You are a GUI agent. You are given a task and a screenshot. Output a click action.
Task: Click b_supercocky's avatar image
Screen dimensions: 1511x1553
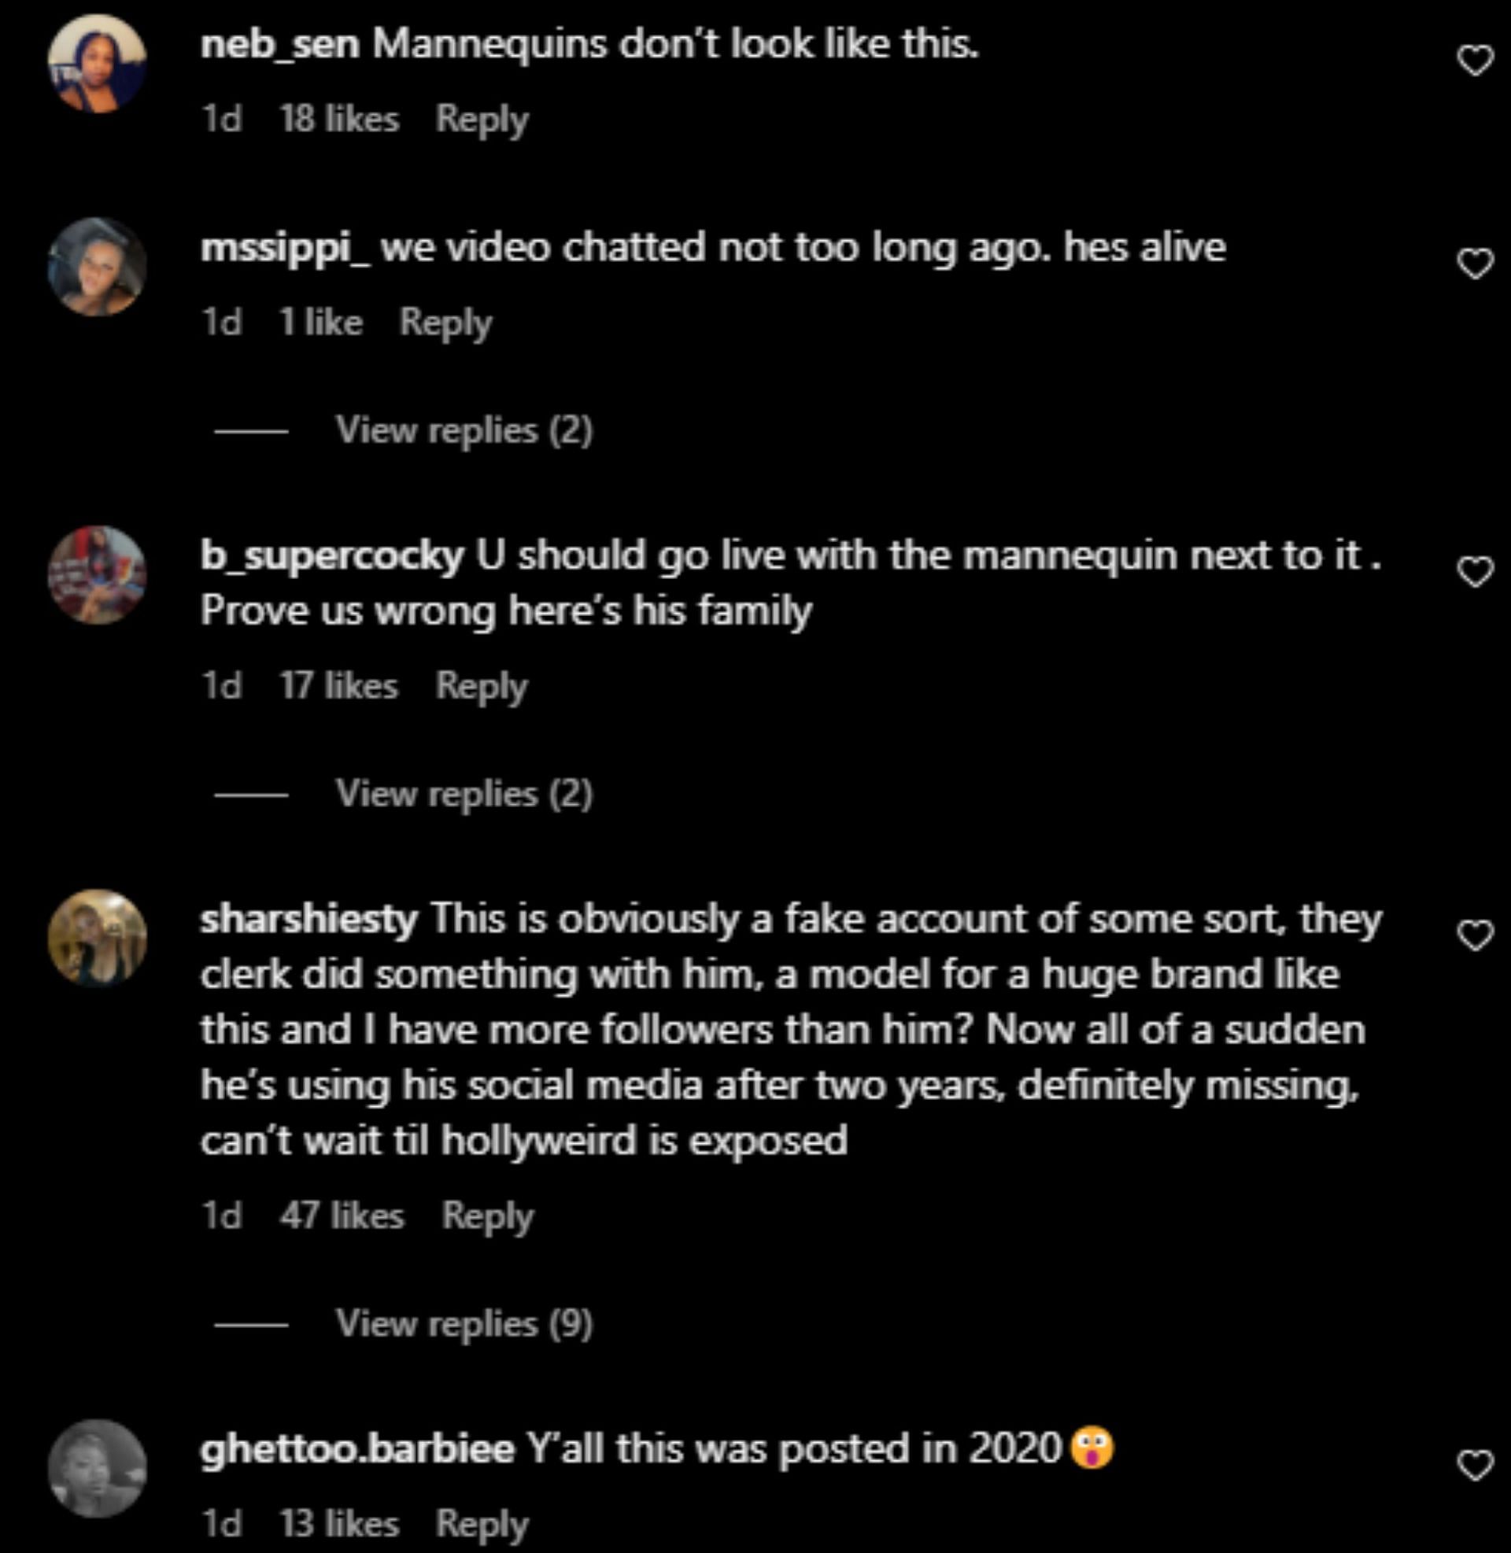(97, 574)
